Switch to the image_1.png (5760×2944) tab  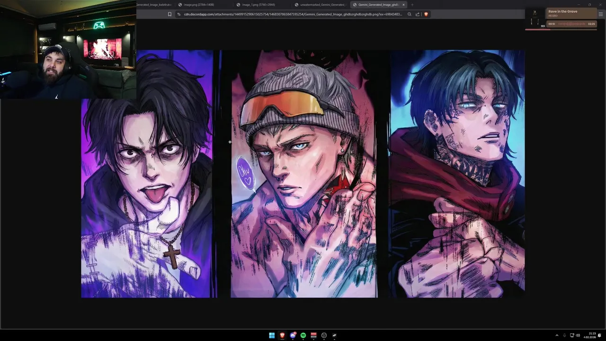tap(262, 5)
